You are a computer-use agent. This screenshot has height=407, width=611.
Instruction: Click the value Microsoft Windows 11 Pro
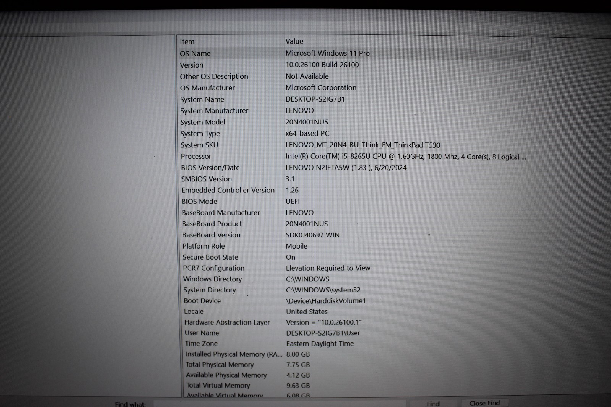click(x=328, y=53)
